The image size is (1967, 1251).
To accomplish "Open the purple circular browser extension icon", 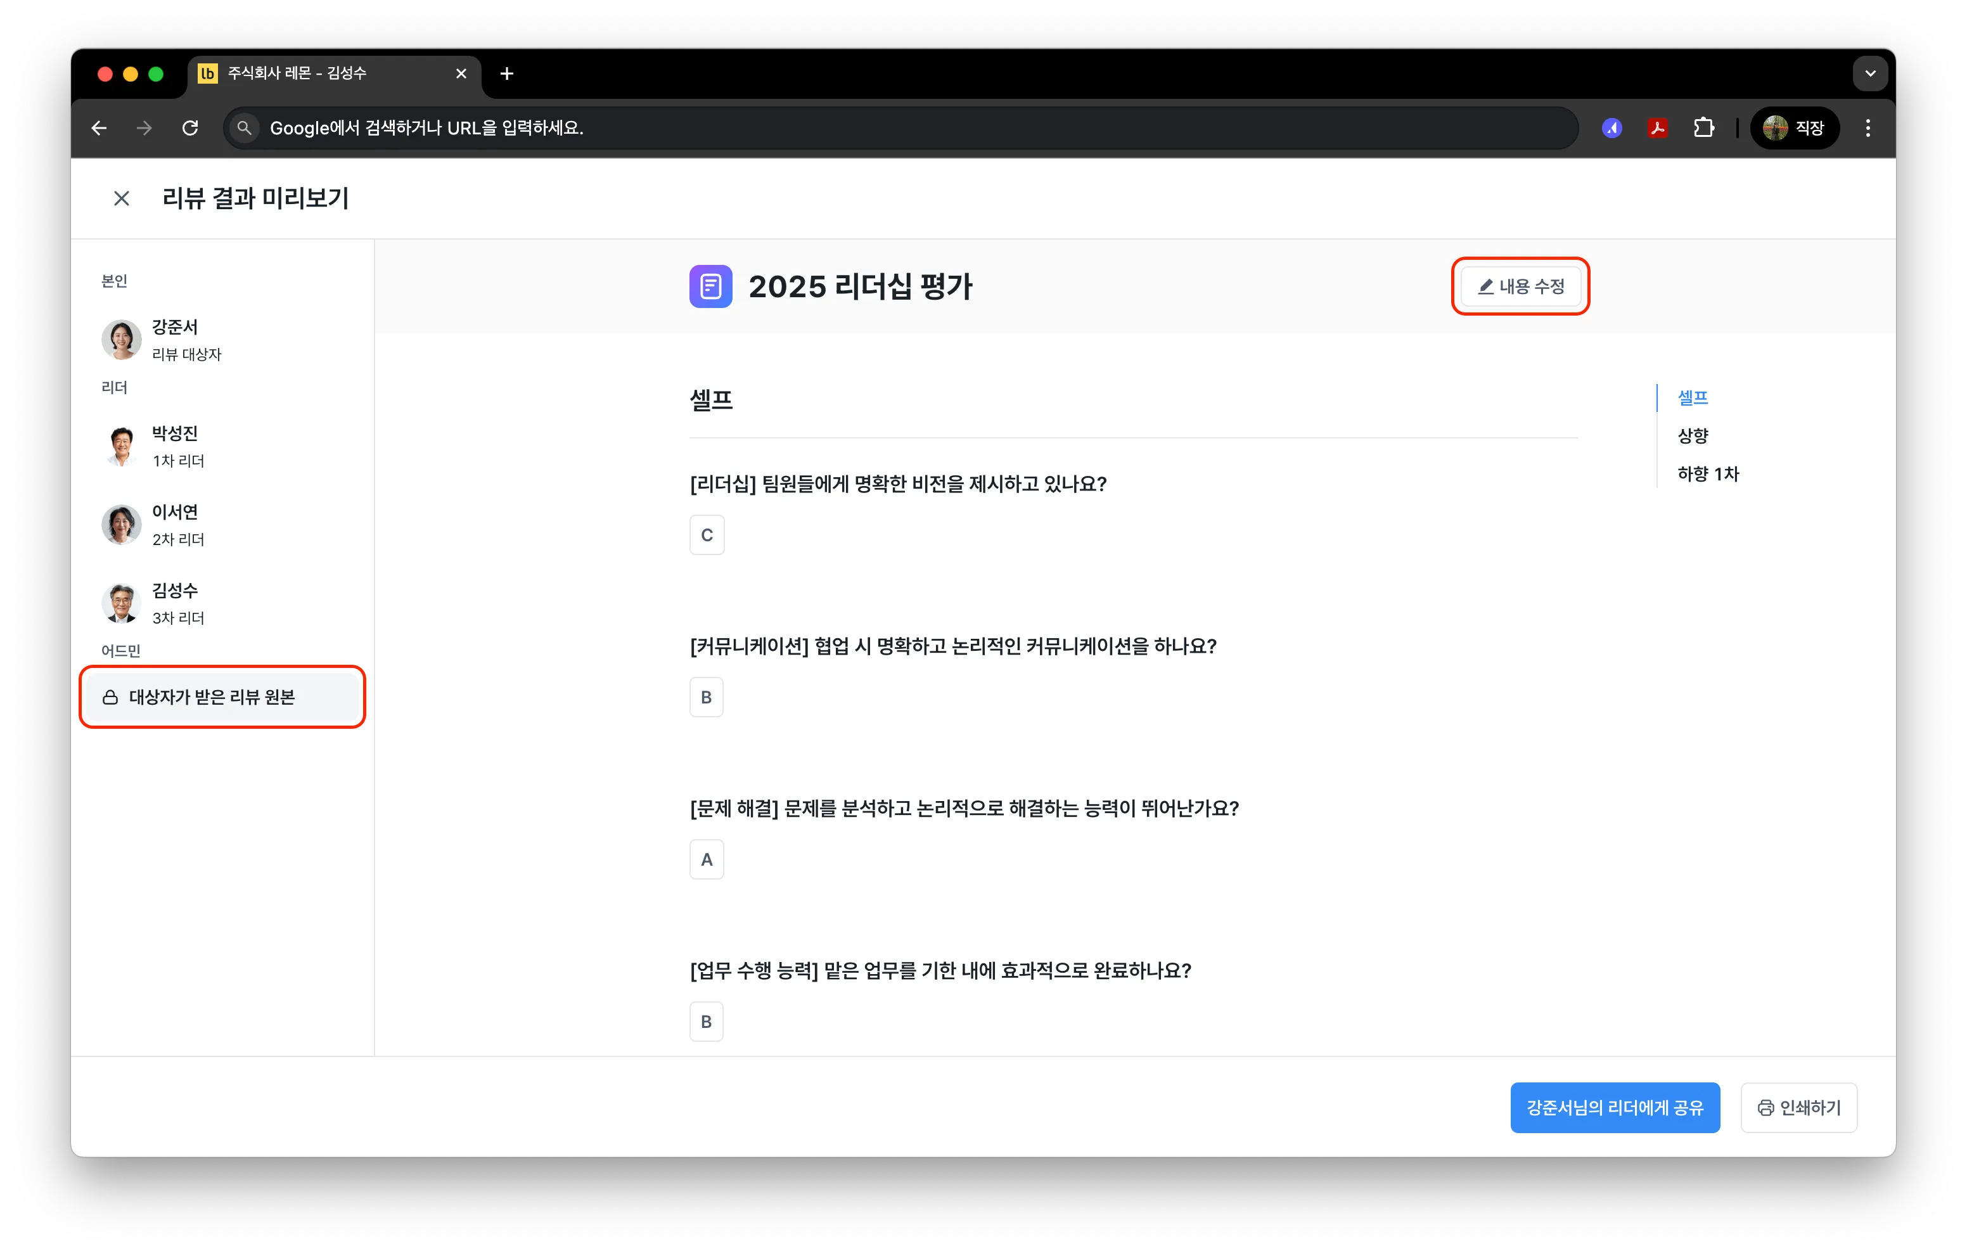I will coord(1611,127).
